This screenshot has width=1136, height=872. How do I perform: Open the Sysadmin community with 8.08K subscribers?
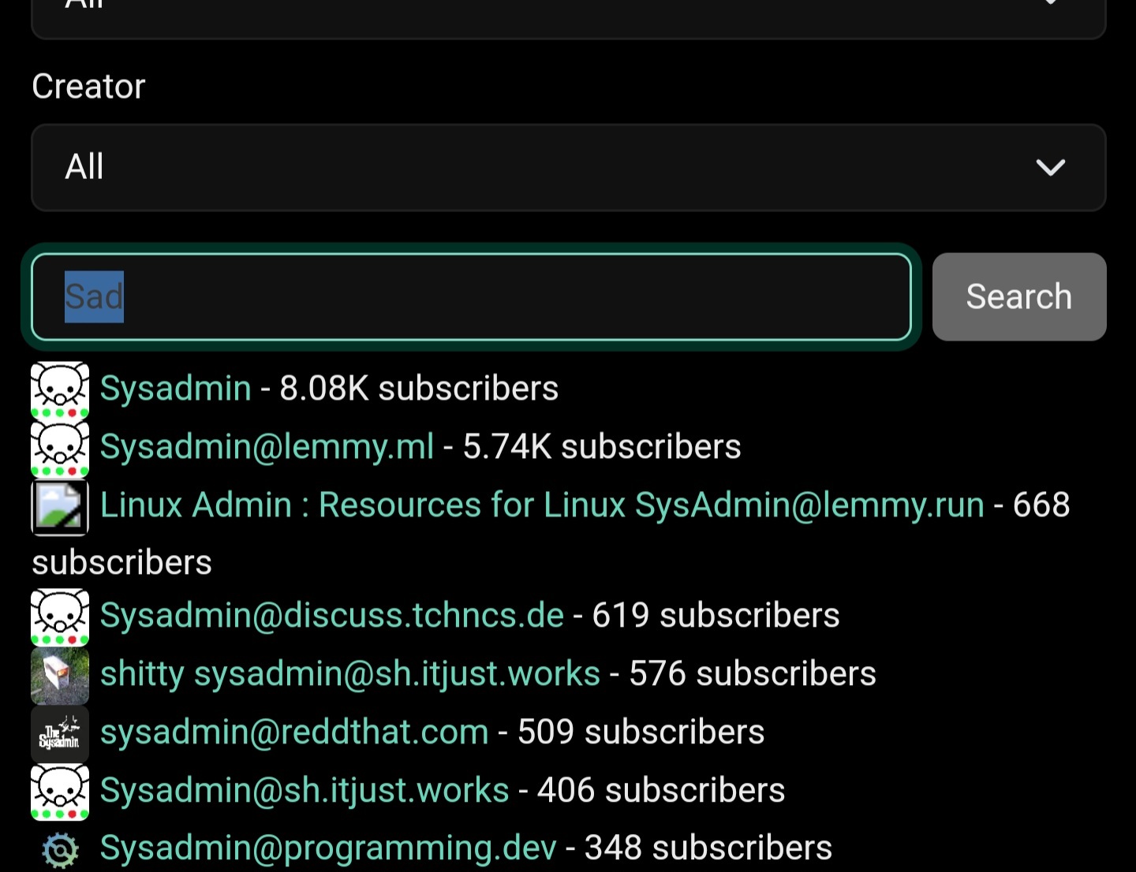tap(175, 389)
